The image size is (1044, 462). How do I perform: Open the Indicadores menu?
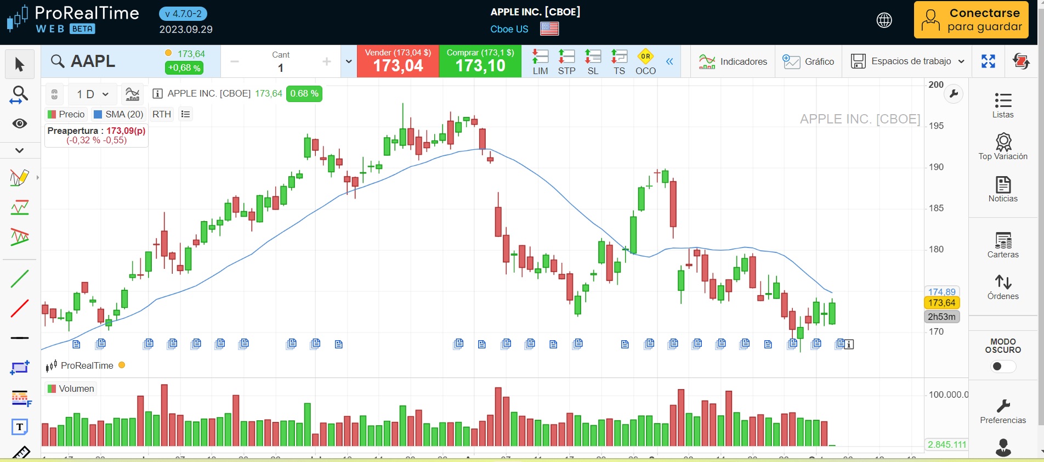[733, 61]
